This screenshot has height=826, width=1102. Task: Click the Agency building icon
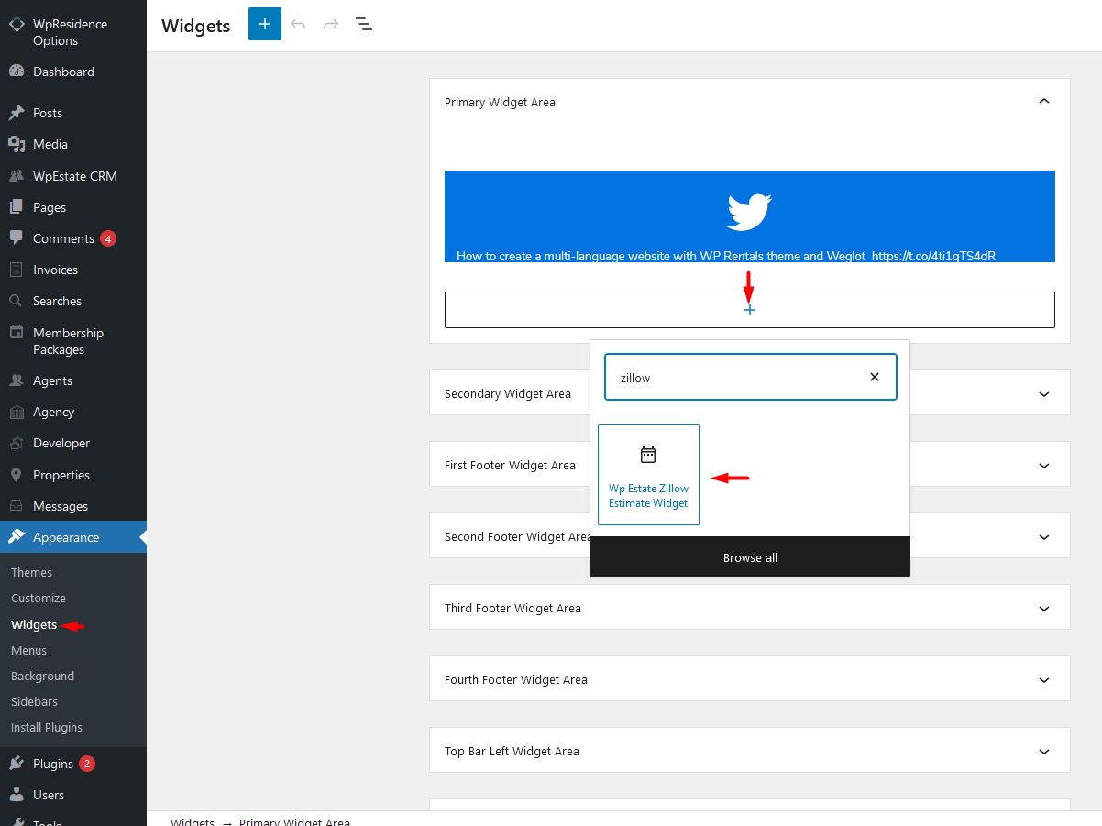click(17, 412)
